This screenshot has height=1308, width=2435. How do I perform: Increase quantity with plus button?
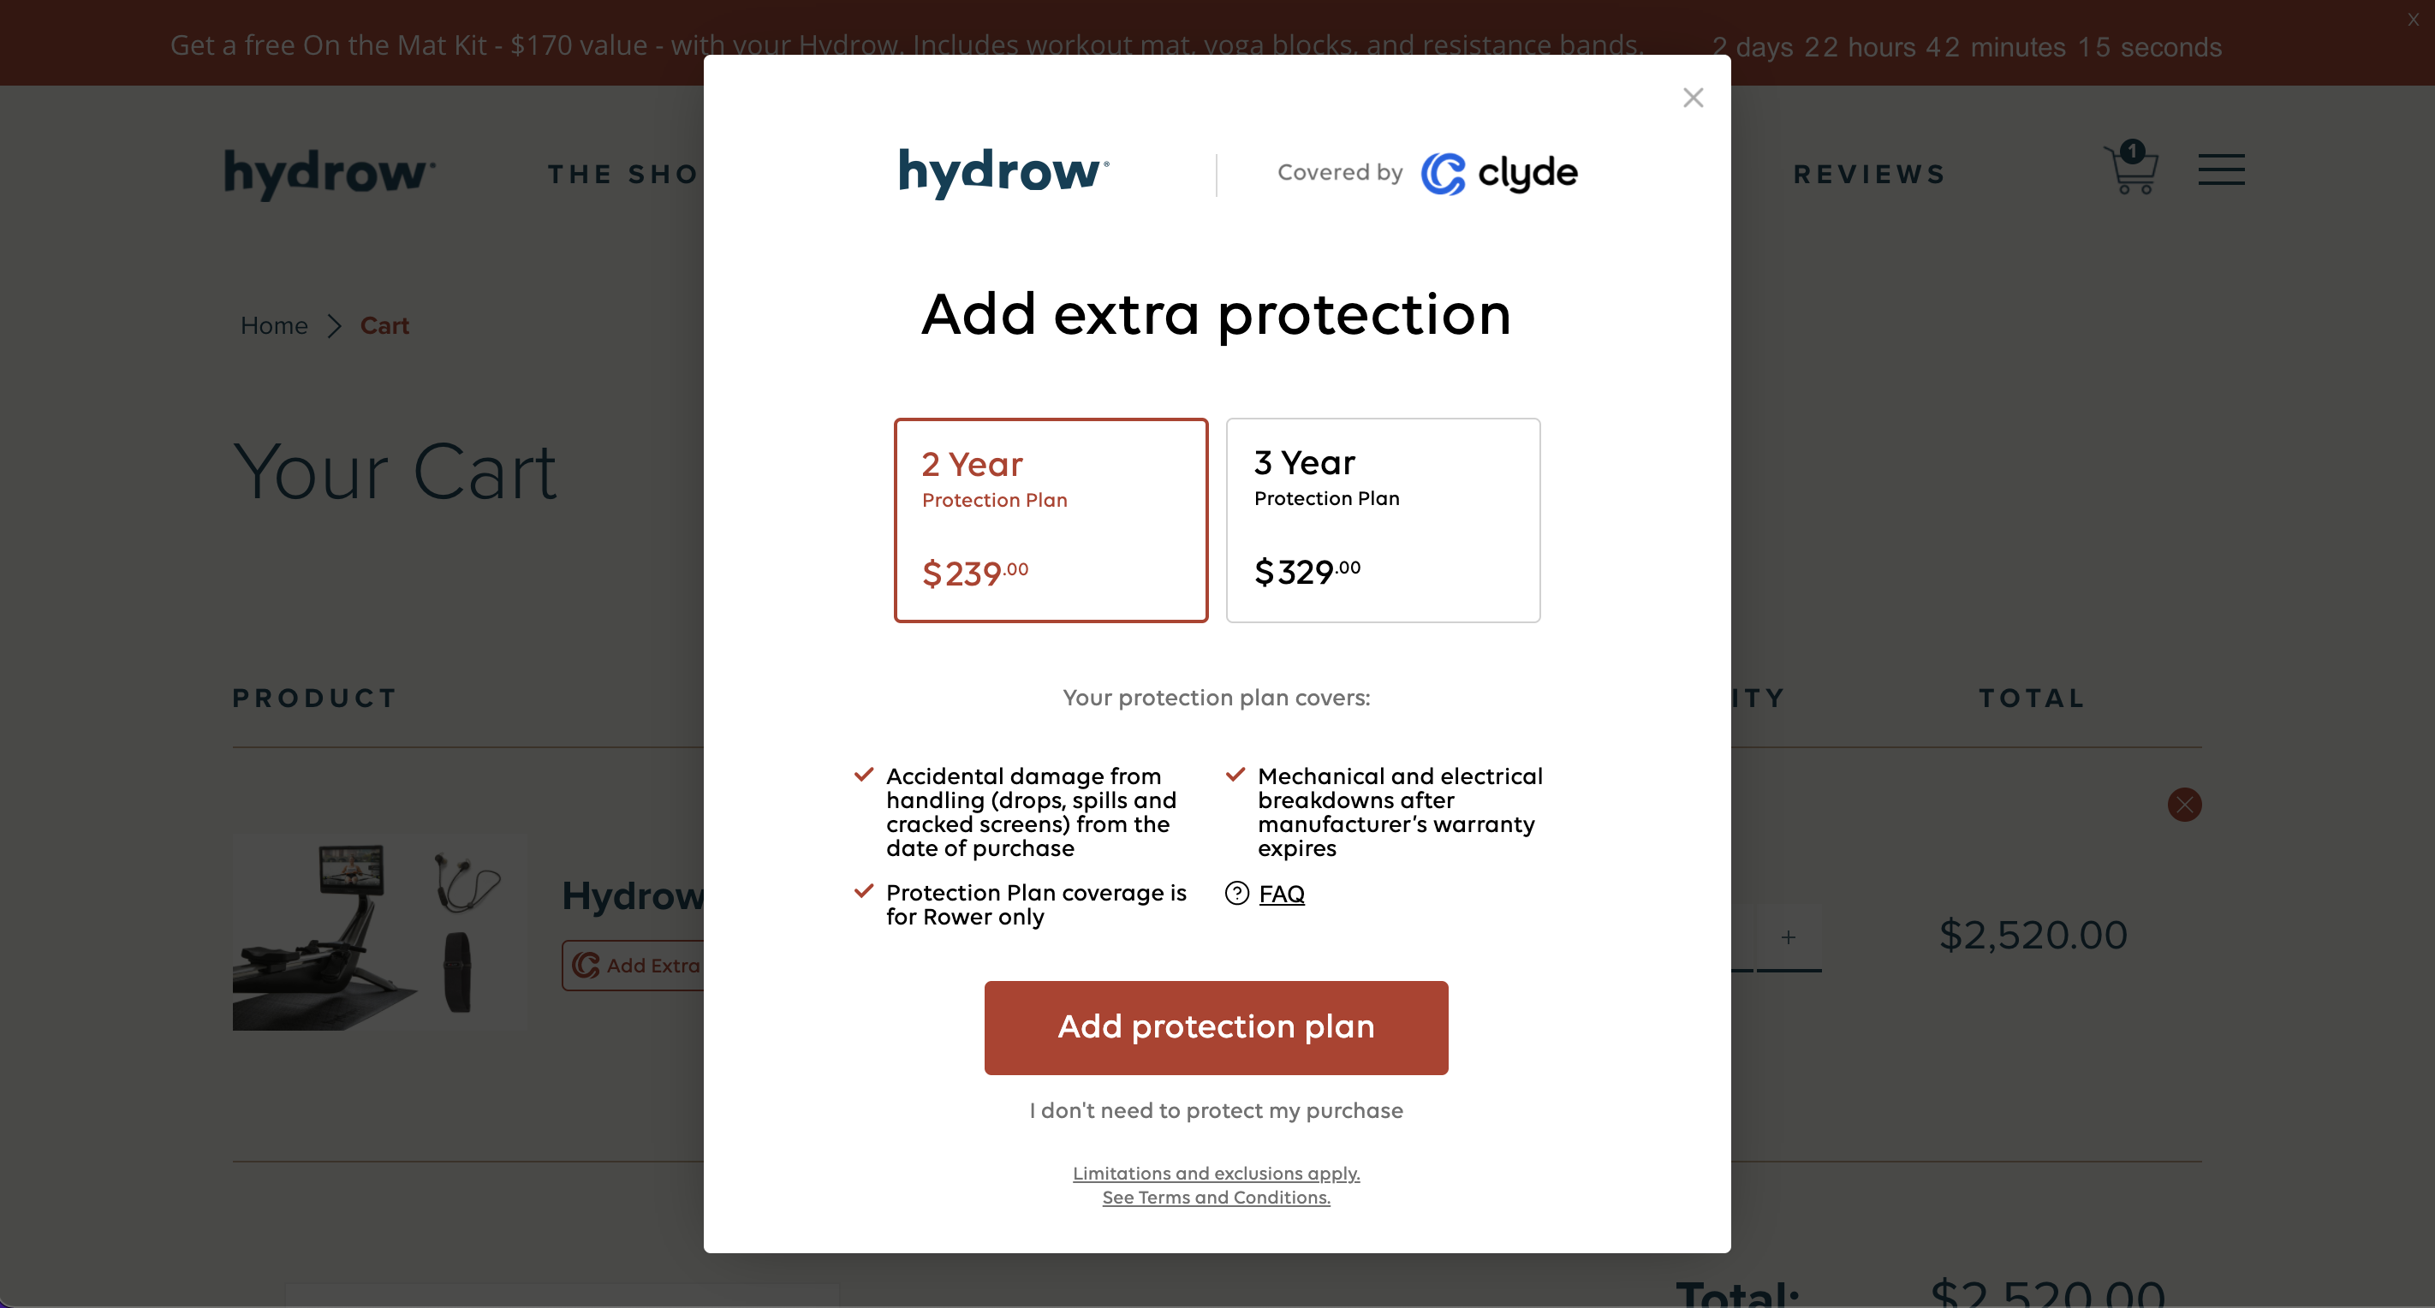[x=1788, y=936]
